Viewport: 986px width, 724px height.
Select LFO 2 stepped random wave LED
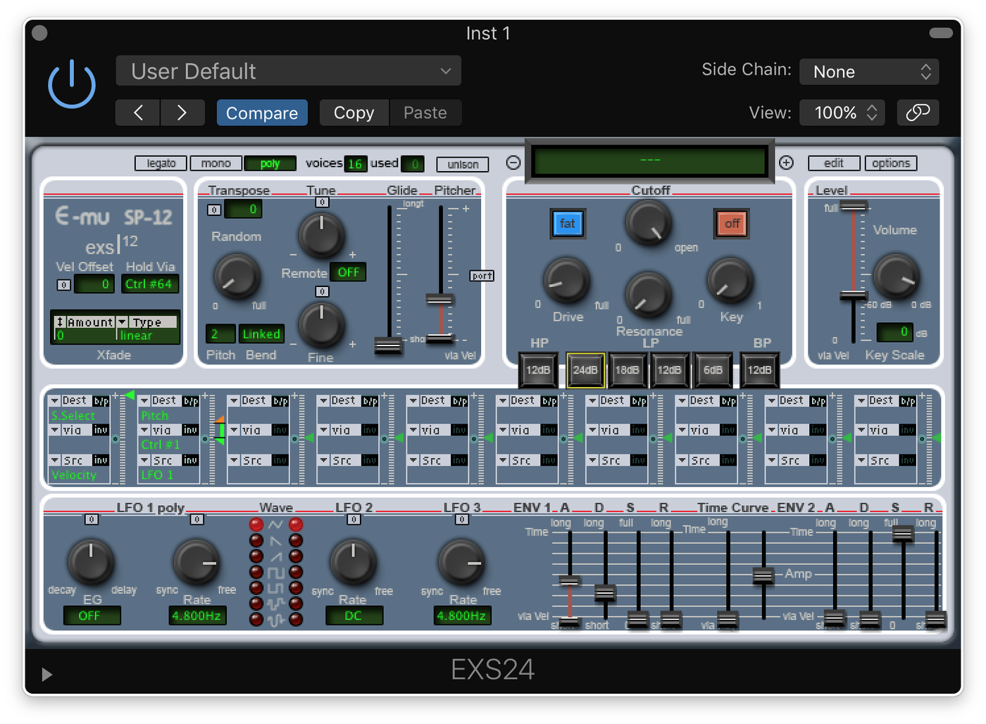[x=296, y=604]
